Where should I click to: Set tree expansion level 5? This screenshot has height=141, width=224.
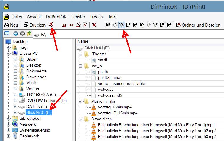coord(142,25)
